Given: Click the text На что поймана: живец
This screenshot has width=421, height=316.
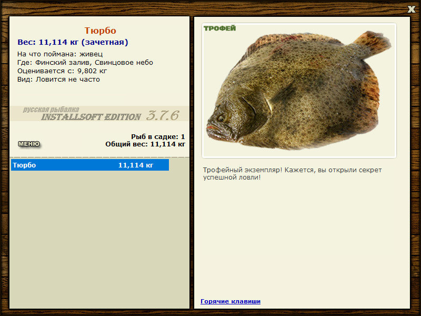Looking at the screenshot, I should (60, 54).
